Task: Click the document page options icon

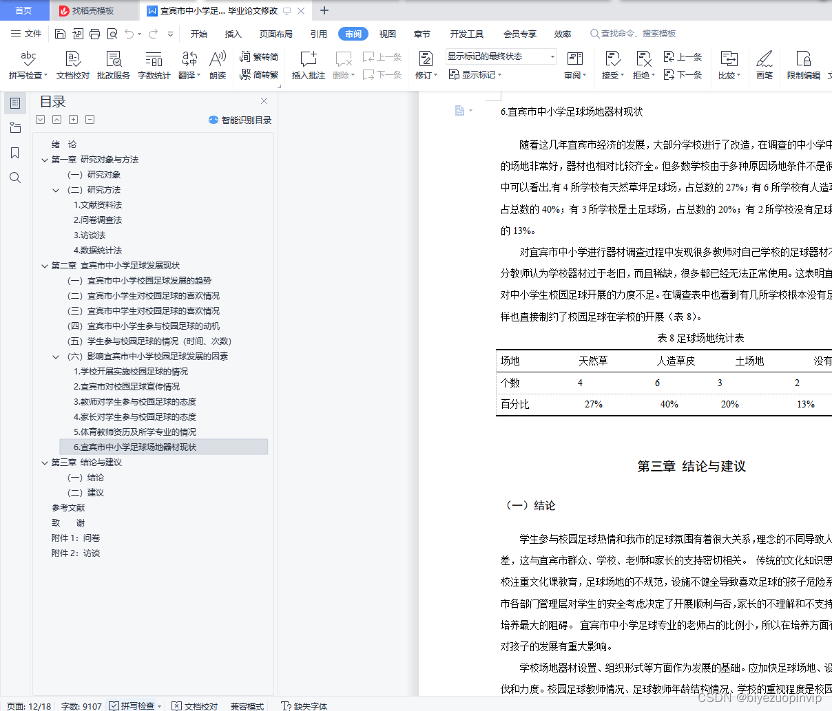Action: pyautogui.click(x=464, y=110)
